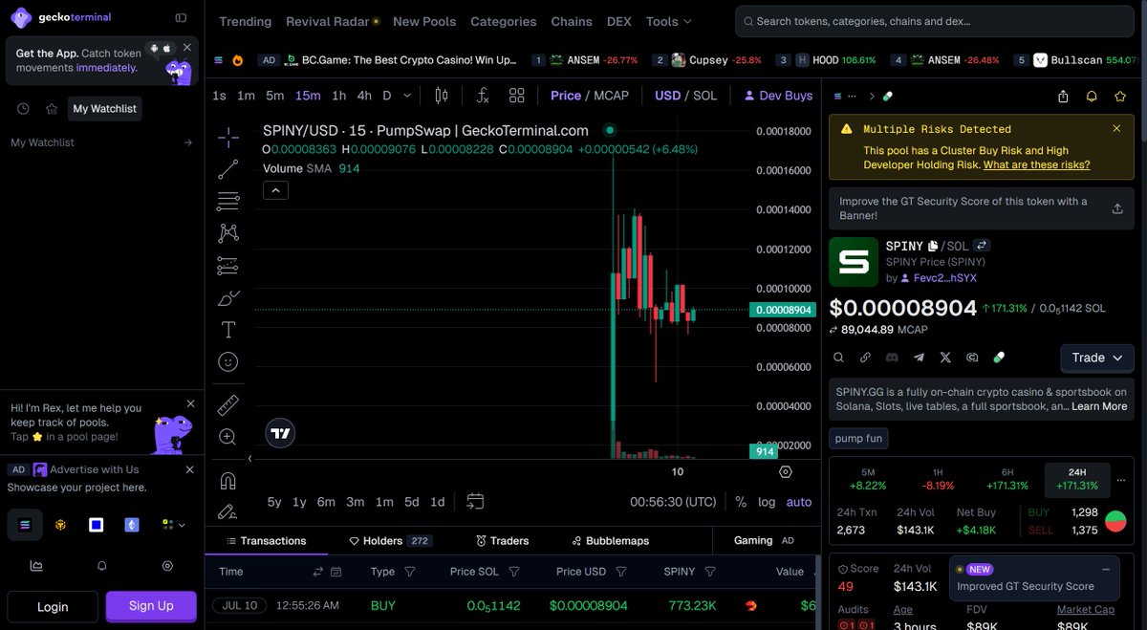Open the chart layout grid selector
The image size is (1147, 630).
517,96
